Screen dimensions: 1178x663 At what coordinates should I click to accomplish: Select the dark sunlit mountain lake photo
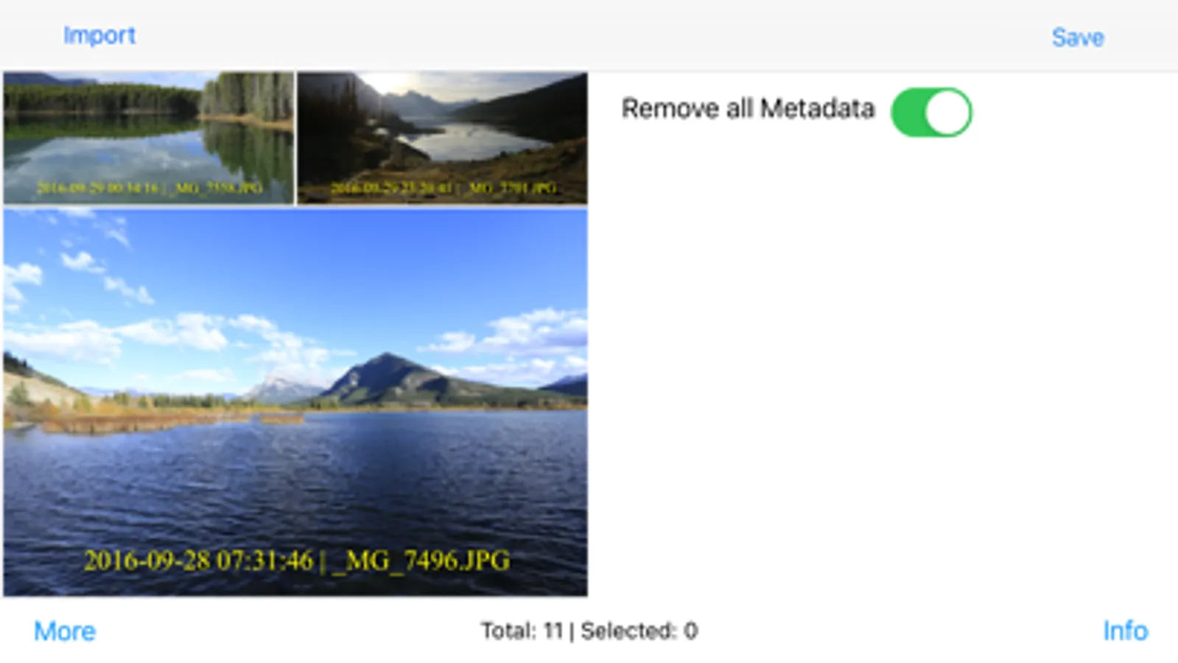coord(442,138)
